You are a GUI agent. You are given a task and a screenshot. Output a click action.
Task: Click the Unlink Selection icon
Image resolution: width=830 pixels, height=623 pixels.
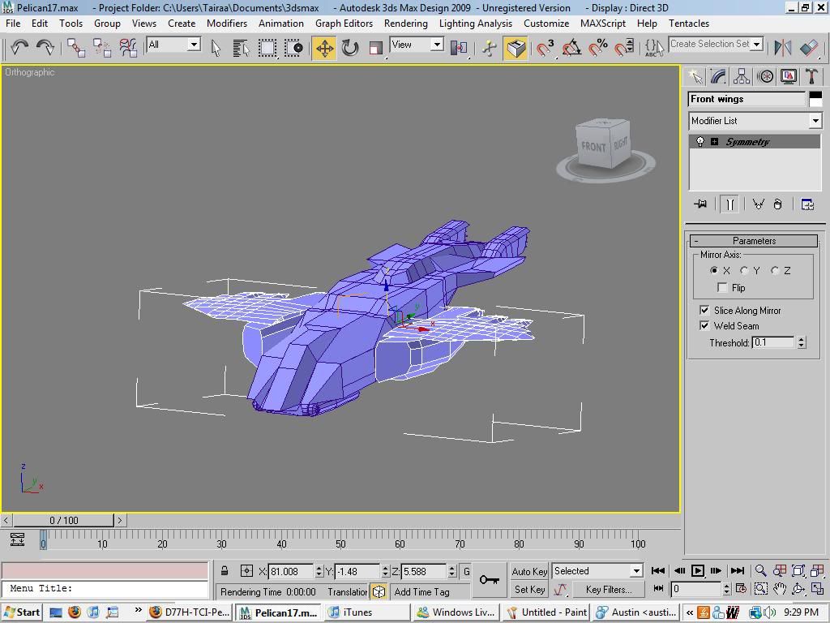tap(101, 48)
